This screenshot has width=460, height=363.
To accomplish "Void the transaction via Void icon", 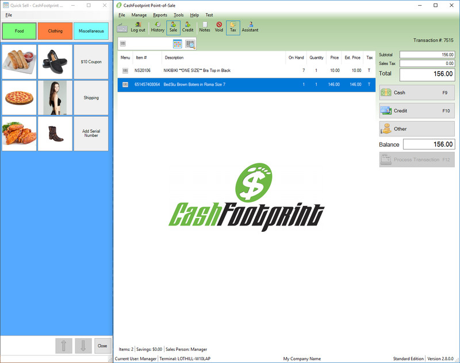I will [219, 28].
